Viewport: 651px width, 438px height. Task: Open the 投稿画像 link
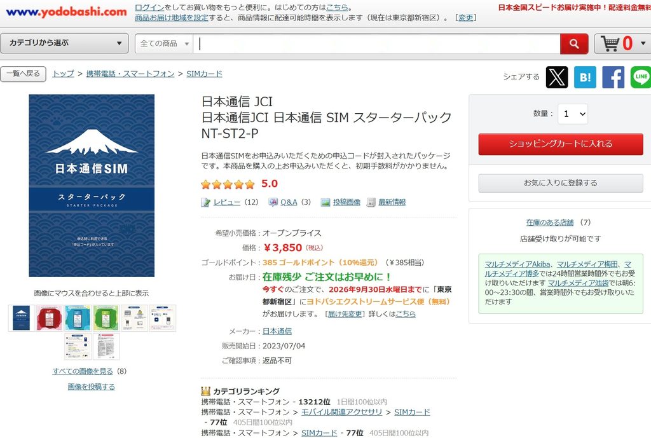point(346,202)
